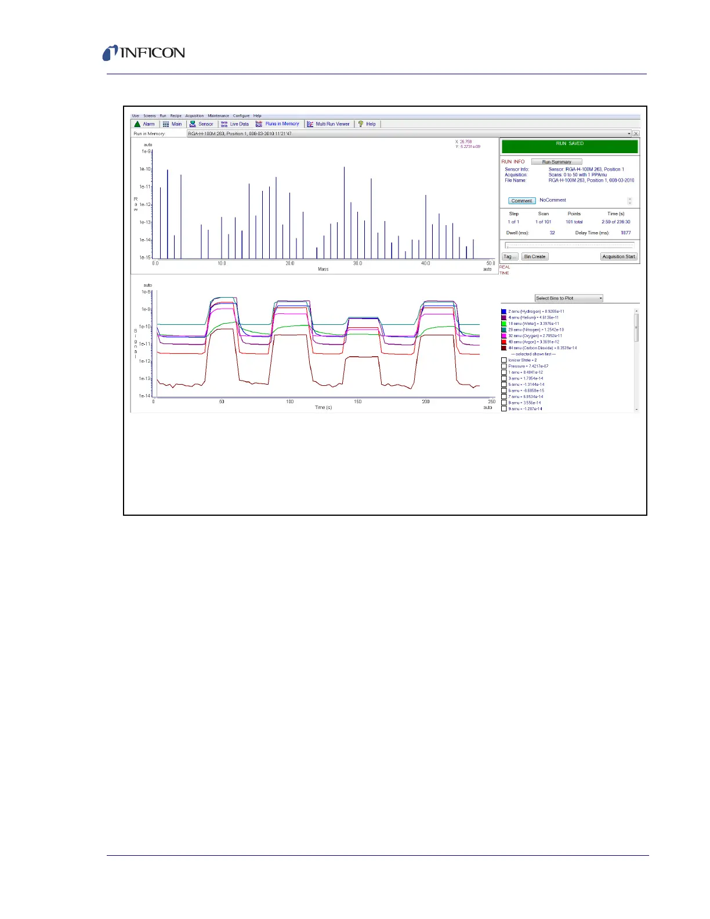
Task: Enable the 3 amu bin checkbox
Action: point(504,378)
